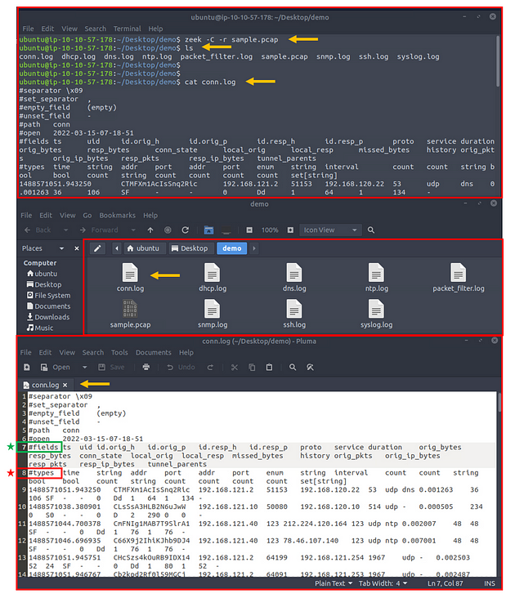This screenshot has width=515, height=598.
Task: Click the Save button in Pluma
Action: [x=111, y=367]
